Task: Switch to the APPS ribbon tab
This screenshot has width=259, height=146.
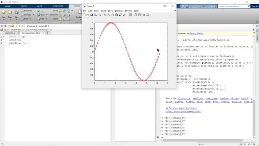Action: tap(40, 6)
